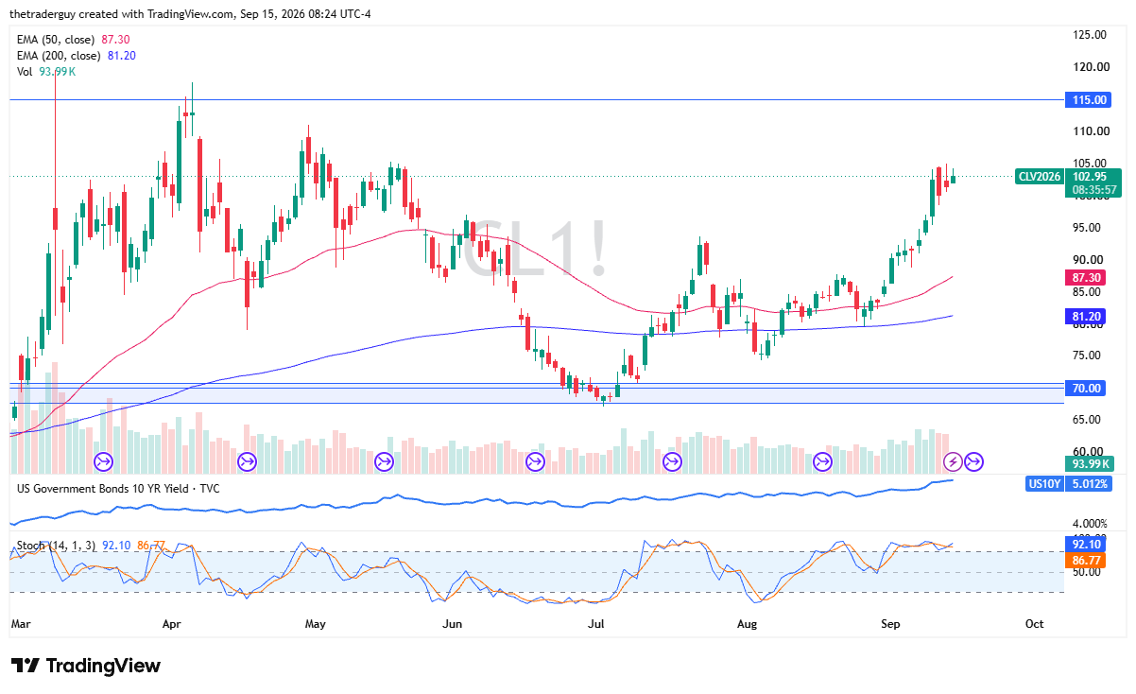Click the blue 92.10 value in Stoch legend
The image size is (1136, 694).
[x=116, y=545]
